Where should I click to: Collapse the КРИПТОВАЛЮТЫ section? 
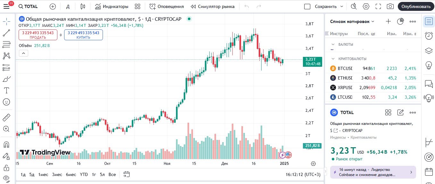click(333, 59)
